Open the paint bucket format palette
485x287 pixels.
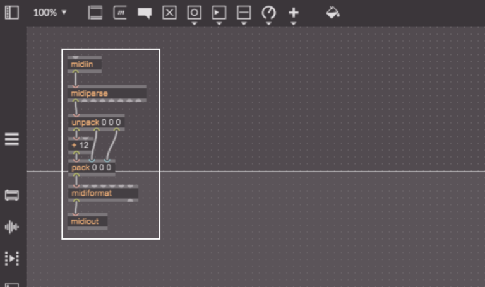[x=333, y=13]
